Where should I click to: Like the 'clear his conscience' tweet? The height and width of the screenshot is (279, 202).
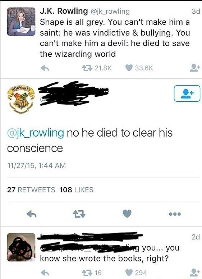pyautogui.click(x=127, y=214)
